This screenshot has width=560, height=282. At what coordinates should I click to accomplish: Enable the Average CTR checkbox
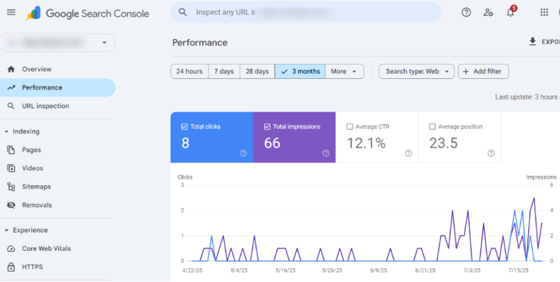[349, 126]
